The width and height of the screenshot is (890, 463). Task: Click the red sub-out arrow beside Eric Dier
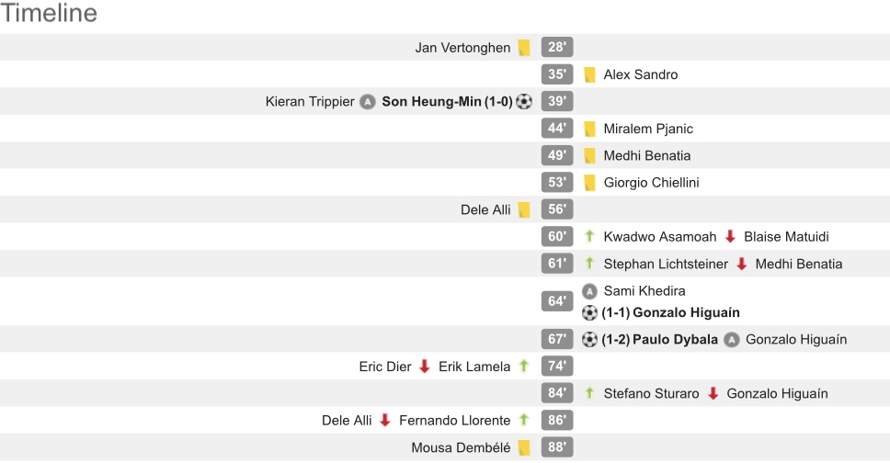[x=425, y=367]
